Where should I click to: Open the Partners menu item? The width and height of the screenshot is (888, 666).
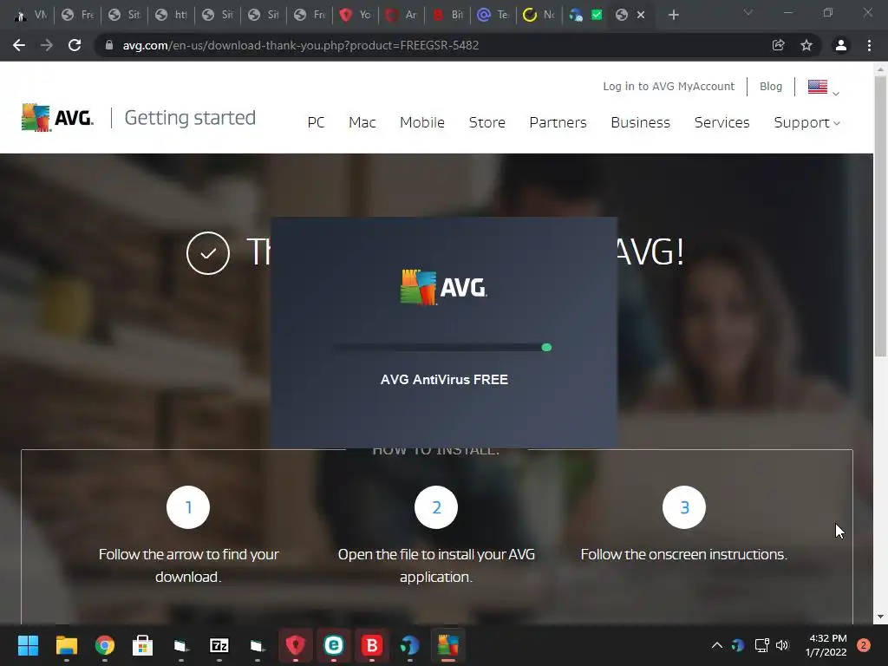[558, 122]
